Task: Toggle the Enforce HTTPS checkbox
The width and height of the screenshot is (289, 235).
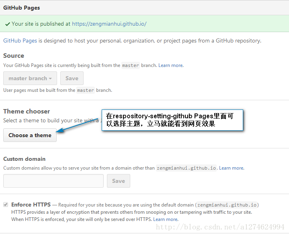Action: point(6,205)
